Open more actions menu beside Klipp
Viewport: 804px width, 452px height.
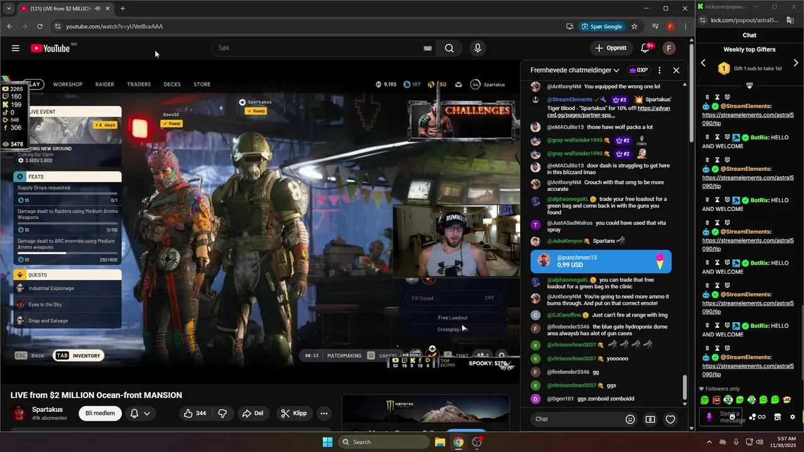click(324, 413)
